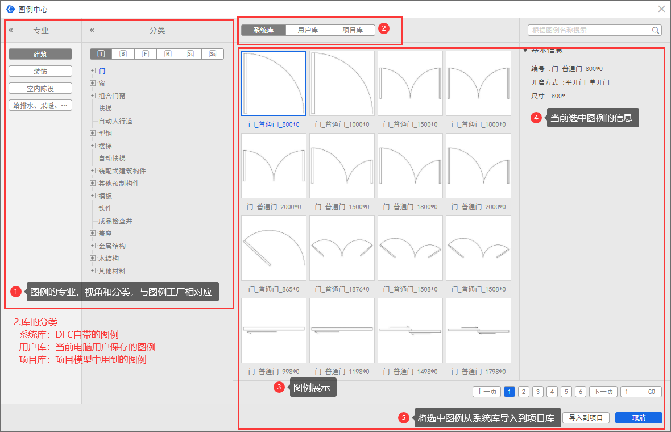Click the search magnifier icon
The height and width of the screenshot is (432, 671).
656,31
